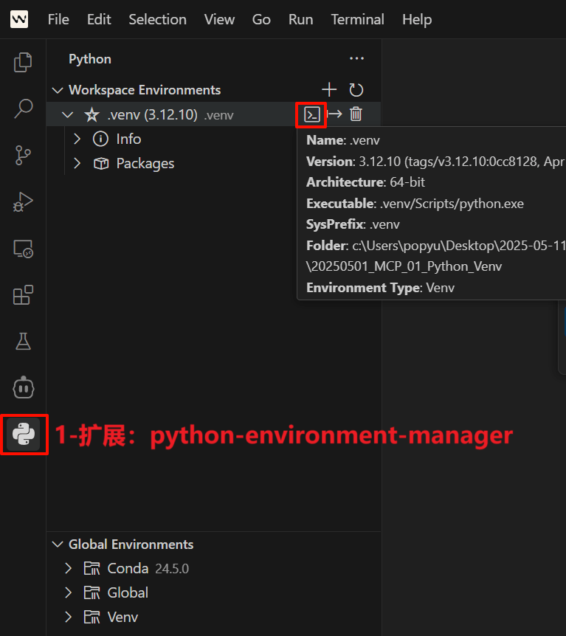Click the Windsurf logo in title bar
Image resolution: width=566 pixels, height=636 pixels.
coord(19,19)
